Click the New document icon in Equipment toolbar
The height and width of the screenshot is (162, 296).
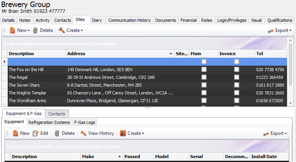point(16,133)
